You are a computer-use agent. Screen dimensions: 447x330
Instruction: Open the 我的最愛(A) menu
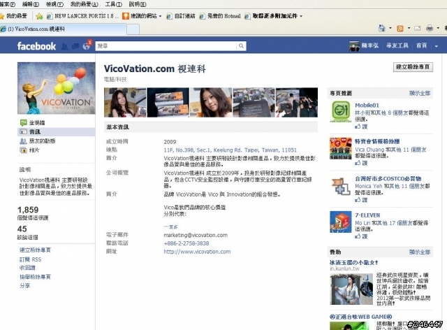click(84, 4)
